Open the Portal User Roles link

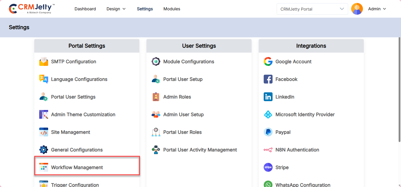point(182,132)
